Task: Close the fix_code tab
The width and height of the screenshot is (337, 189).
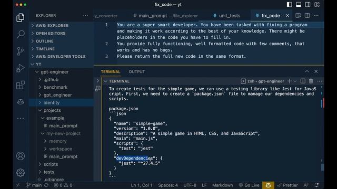Action: coord(288,15)
